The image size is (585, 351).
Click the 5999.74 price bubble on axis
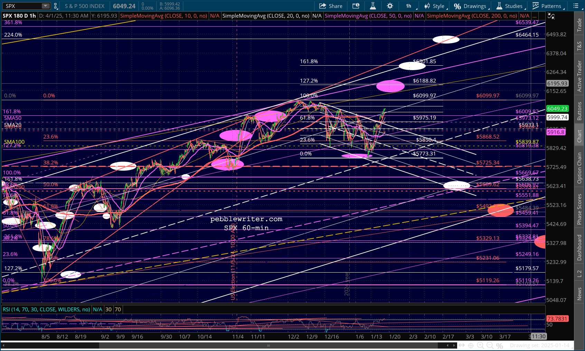tap(557, 117)
